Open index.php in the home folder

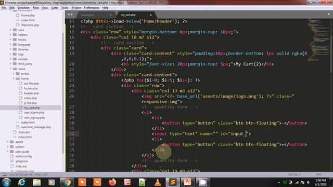tap(30, 98)
